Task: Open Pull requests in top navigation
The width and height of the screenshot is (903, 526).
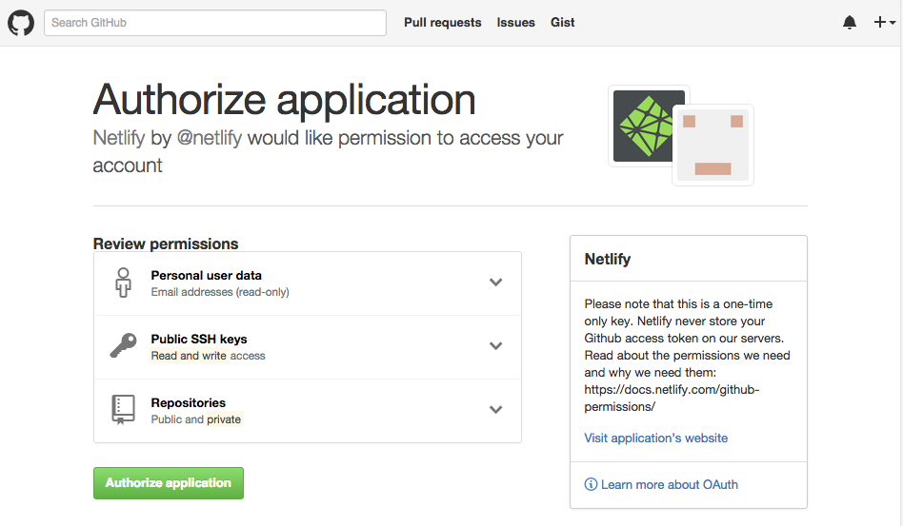Action: point(442,23)
